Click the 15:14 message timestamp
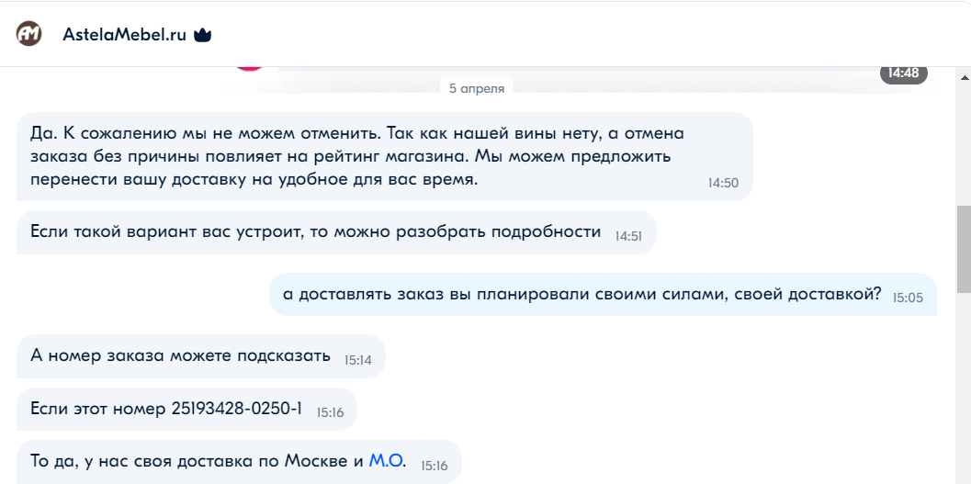971x484 pixels. point(357,360)
